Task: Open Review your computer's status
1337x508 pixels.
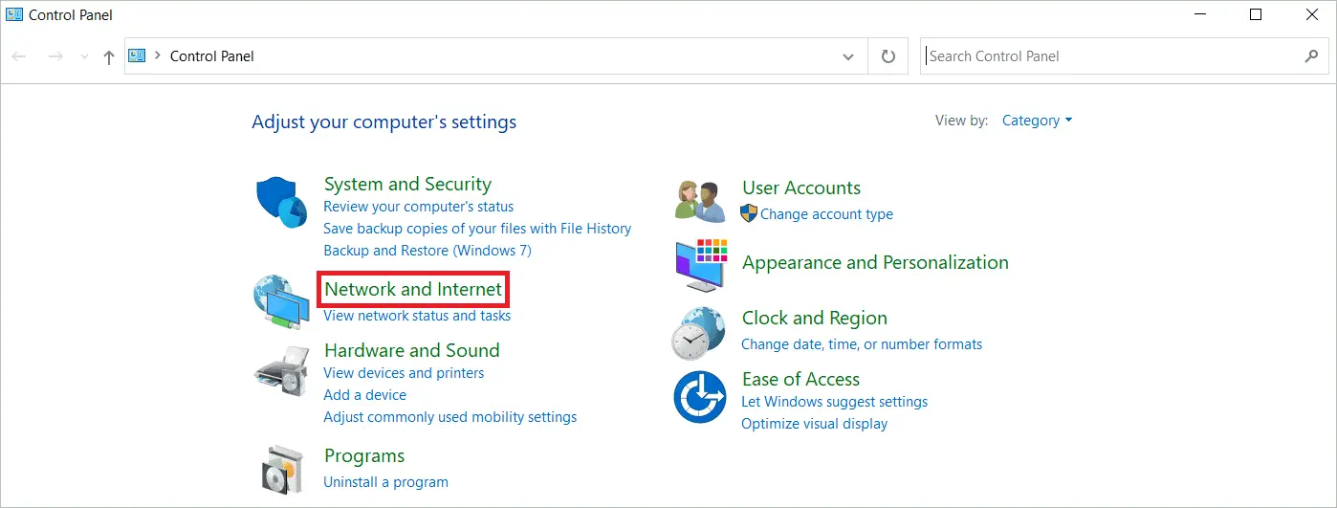Action: pyautogui.click(x=418, y=207)
